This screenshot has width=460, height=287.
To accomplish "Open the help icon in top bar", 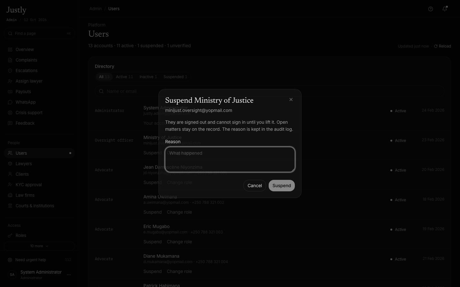I will click(431, 9).
